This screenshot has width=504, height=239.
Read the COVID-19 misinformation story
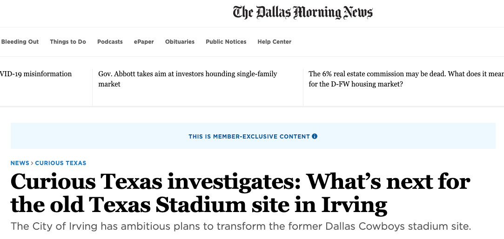pyautogui.click(x=36, y=74)
